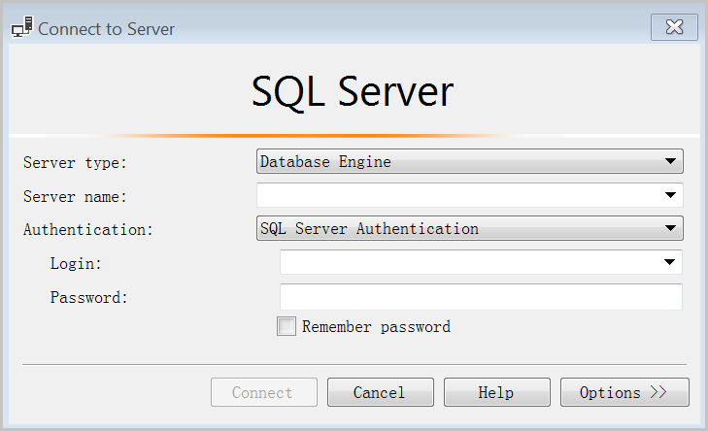The height and width of the screenshot is (431, 708).
Task: Expand the Login dropdown arrow
Action: 669,262
